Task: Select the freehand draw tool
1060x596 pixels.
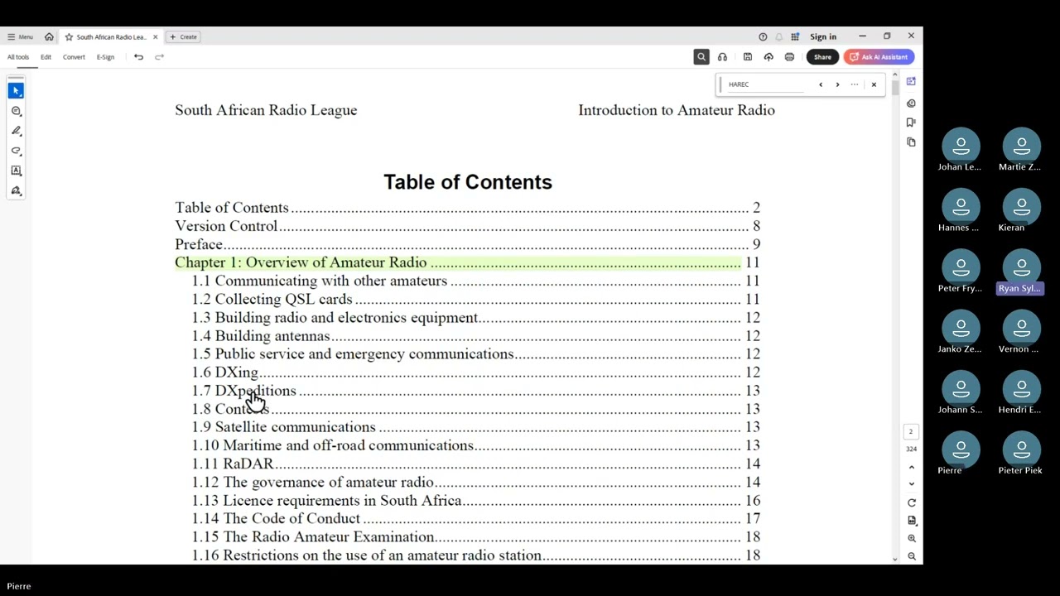Action: [16, 151]
